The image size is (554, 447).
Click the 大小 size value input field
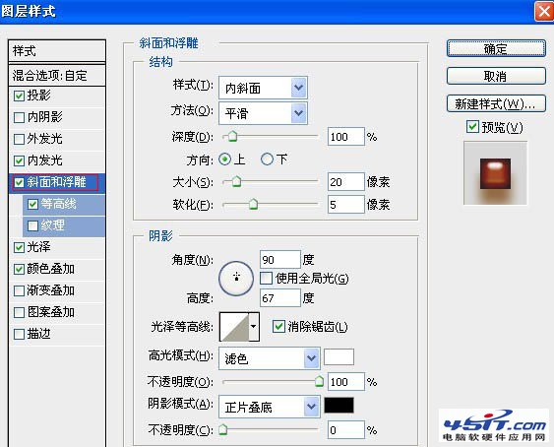(x=345, y=182)
